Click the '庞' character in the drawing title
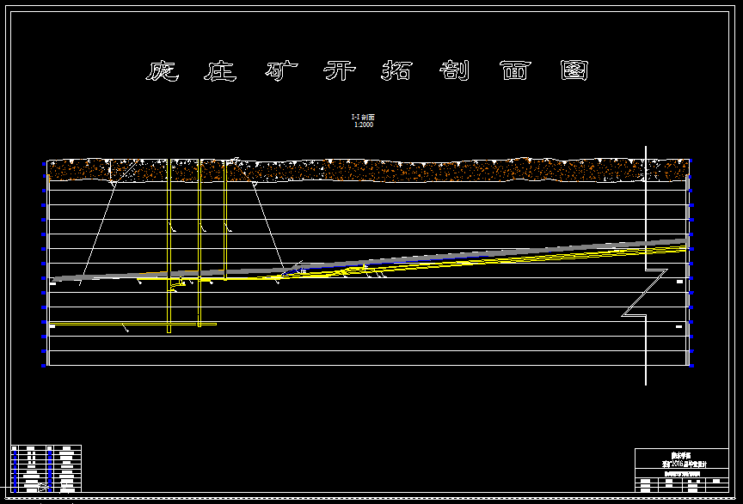 [163, 71]
